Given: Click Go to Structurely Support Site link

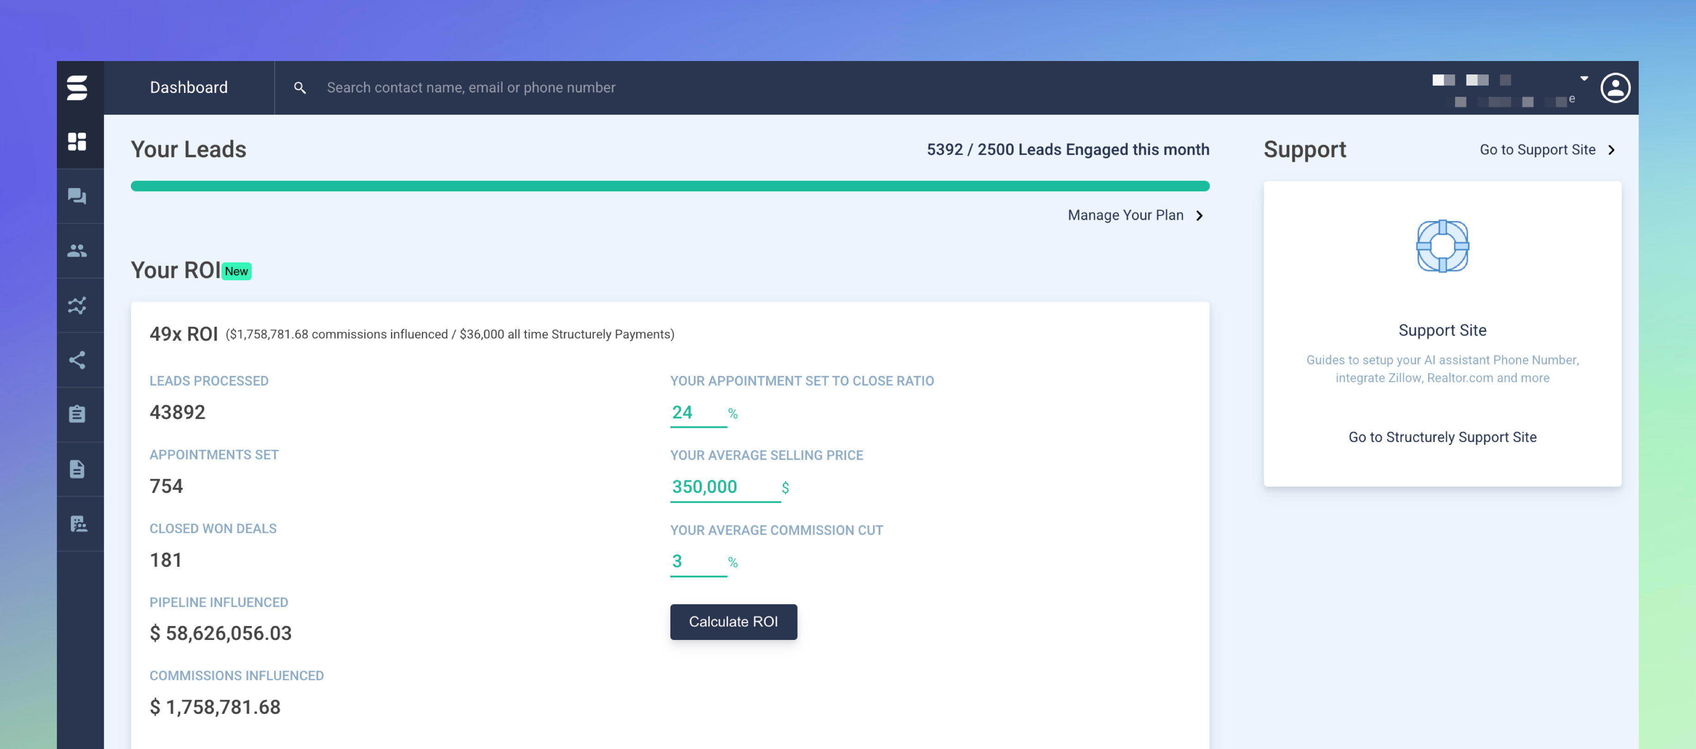Looking at the screenshot, I should click(1442, 436).
